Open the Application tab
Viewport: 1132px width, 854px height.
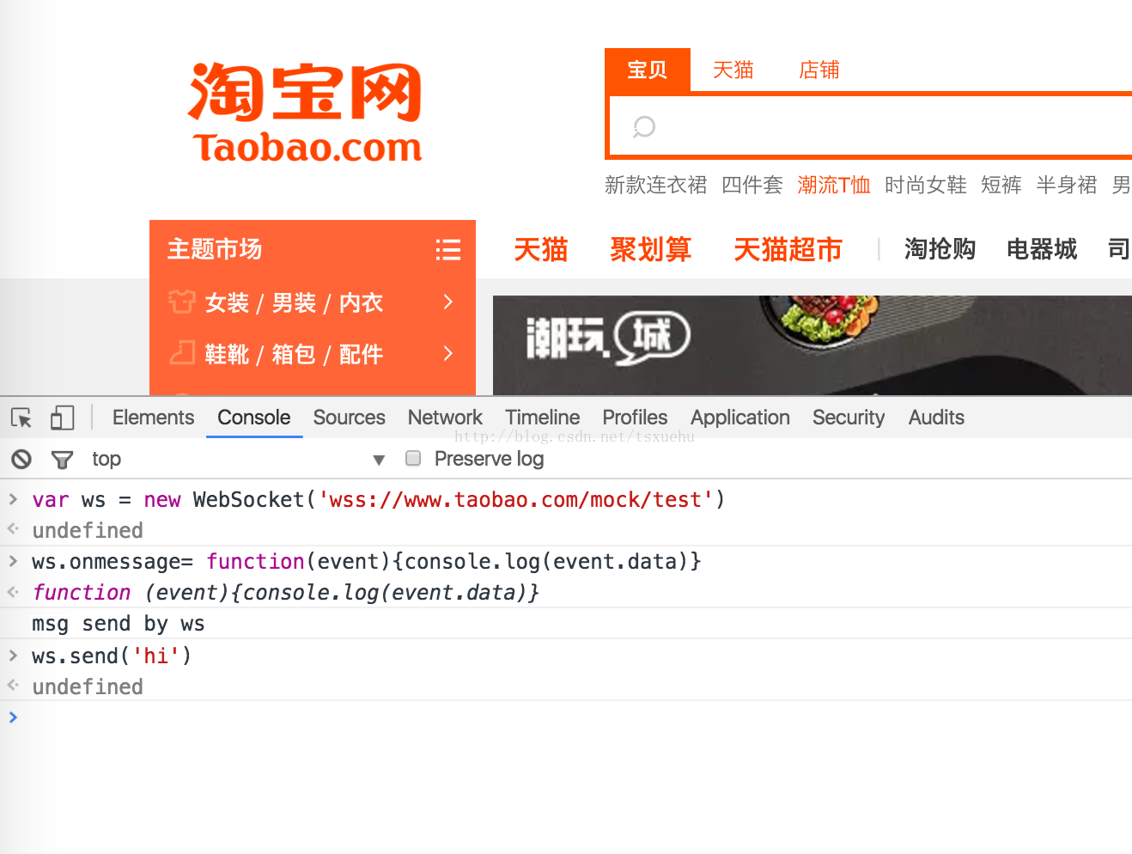[739, 418]
